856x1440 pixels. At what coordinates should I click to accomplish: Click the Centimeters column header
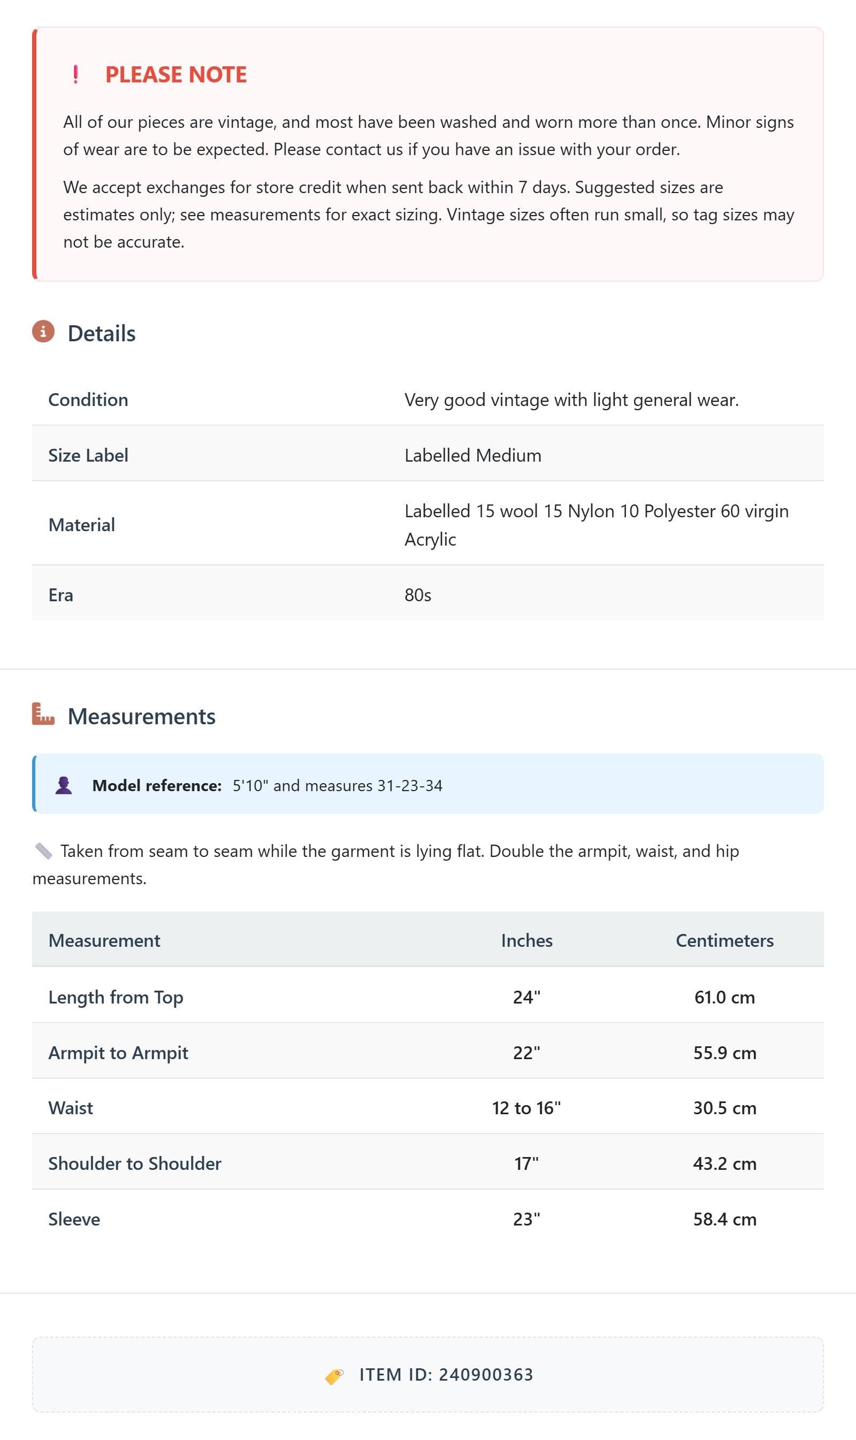coord(724,940)
